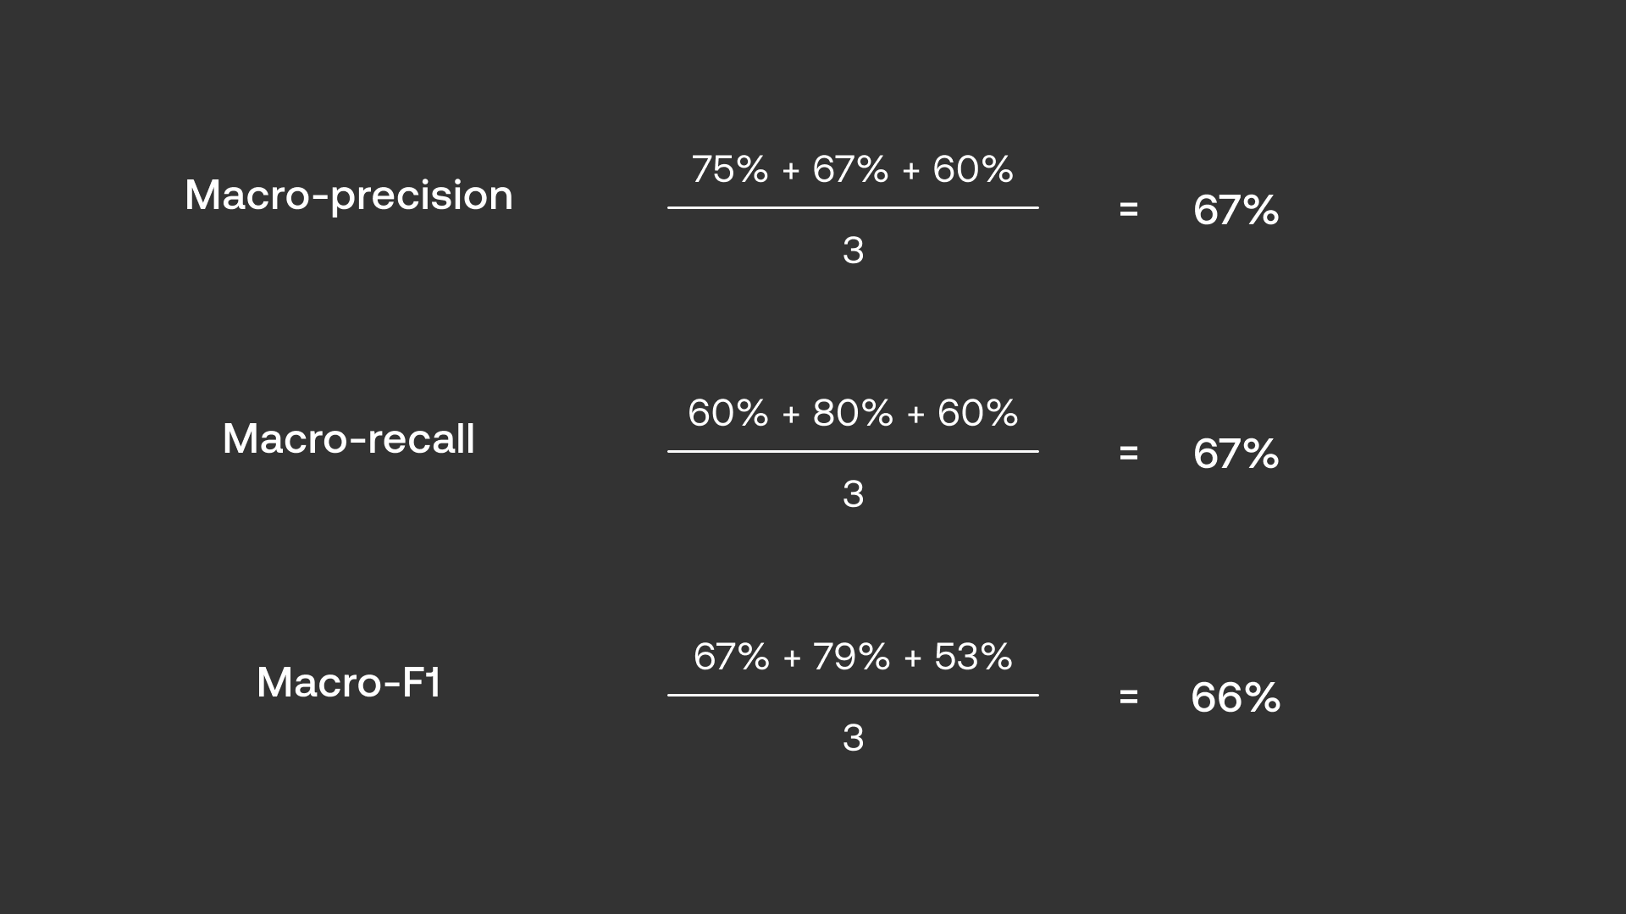Click the Macro-precision label text

click(348, 195)
